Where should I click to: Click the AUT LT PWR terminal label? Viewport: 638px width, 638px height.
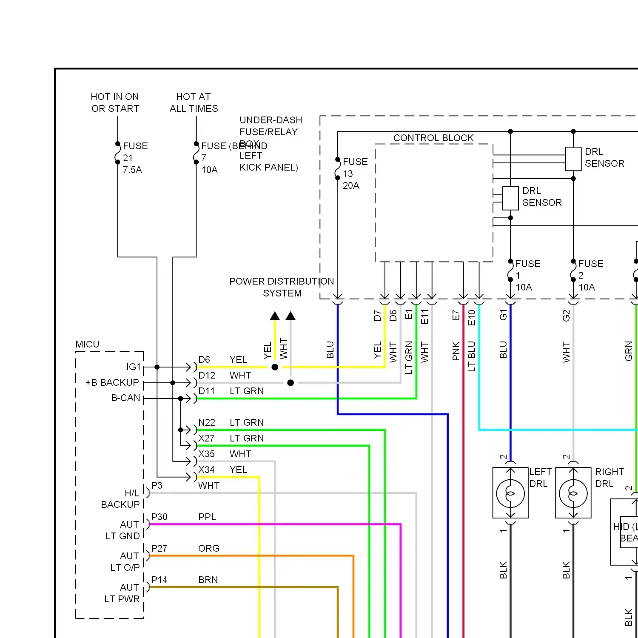[x=122, y=593]
